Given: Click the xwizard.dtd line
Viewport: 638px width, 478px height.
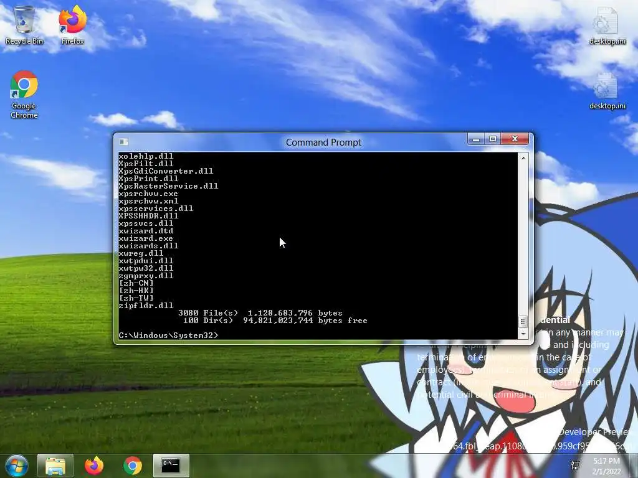Looking at the screenshot, I should (146, 231).
